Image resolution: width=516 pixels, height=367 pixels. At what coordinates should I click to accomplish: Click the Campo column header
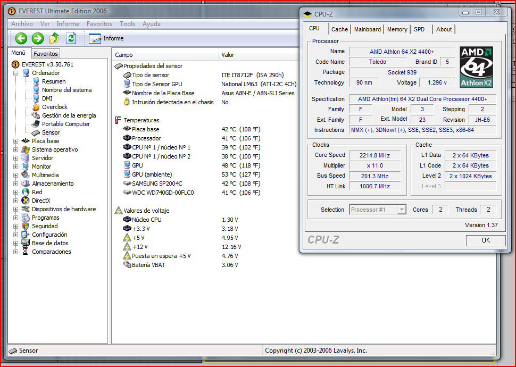point(165,55)
